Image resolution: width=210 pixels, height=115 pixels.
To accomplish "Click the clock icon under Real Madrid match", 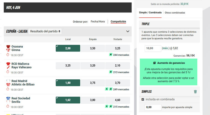I will [x=8, y=89].
